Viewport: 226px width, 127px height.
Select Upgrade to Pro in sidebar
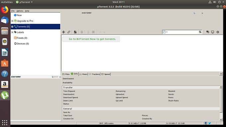click(x=25, y=21)
